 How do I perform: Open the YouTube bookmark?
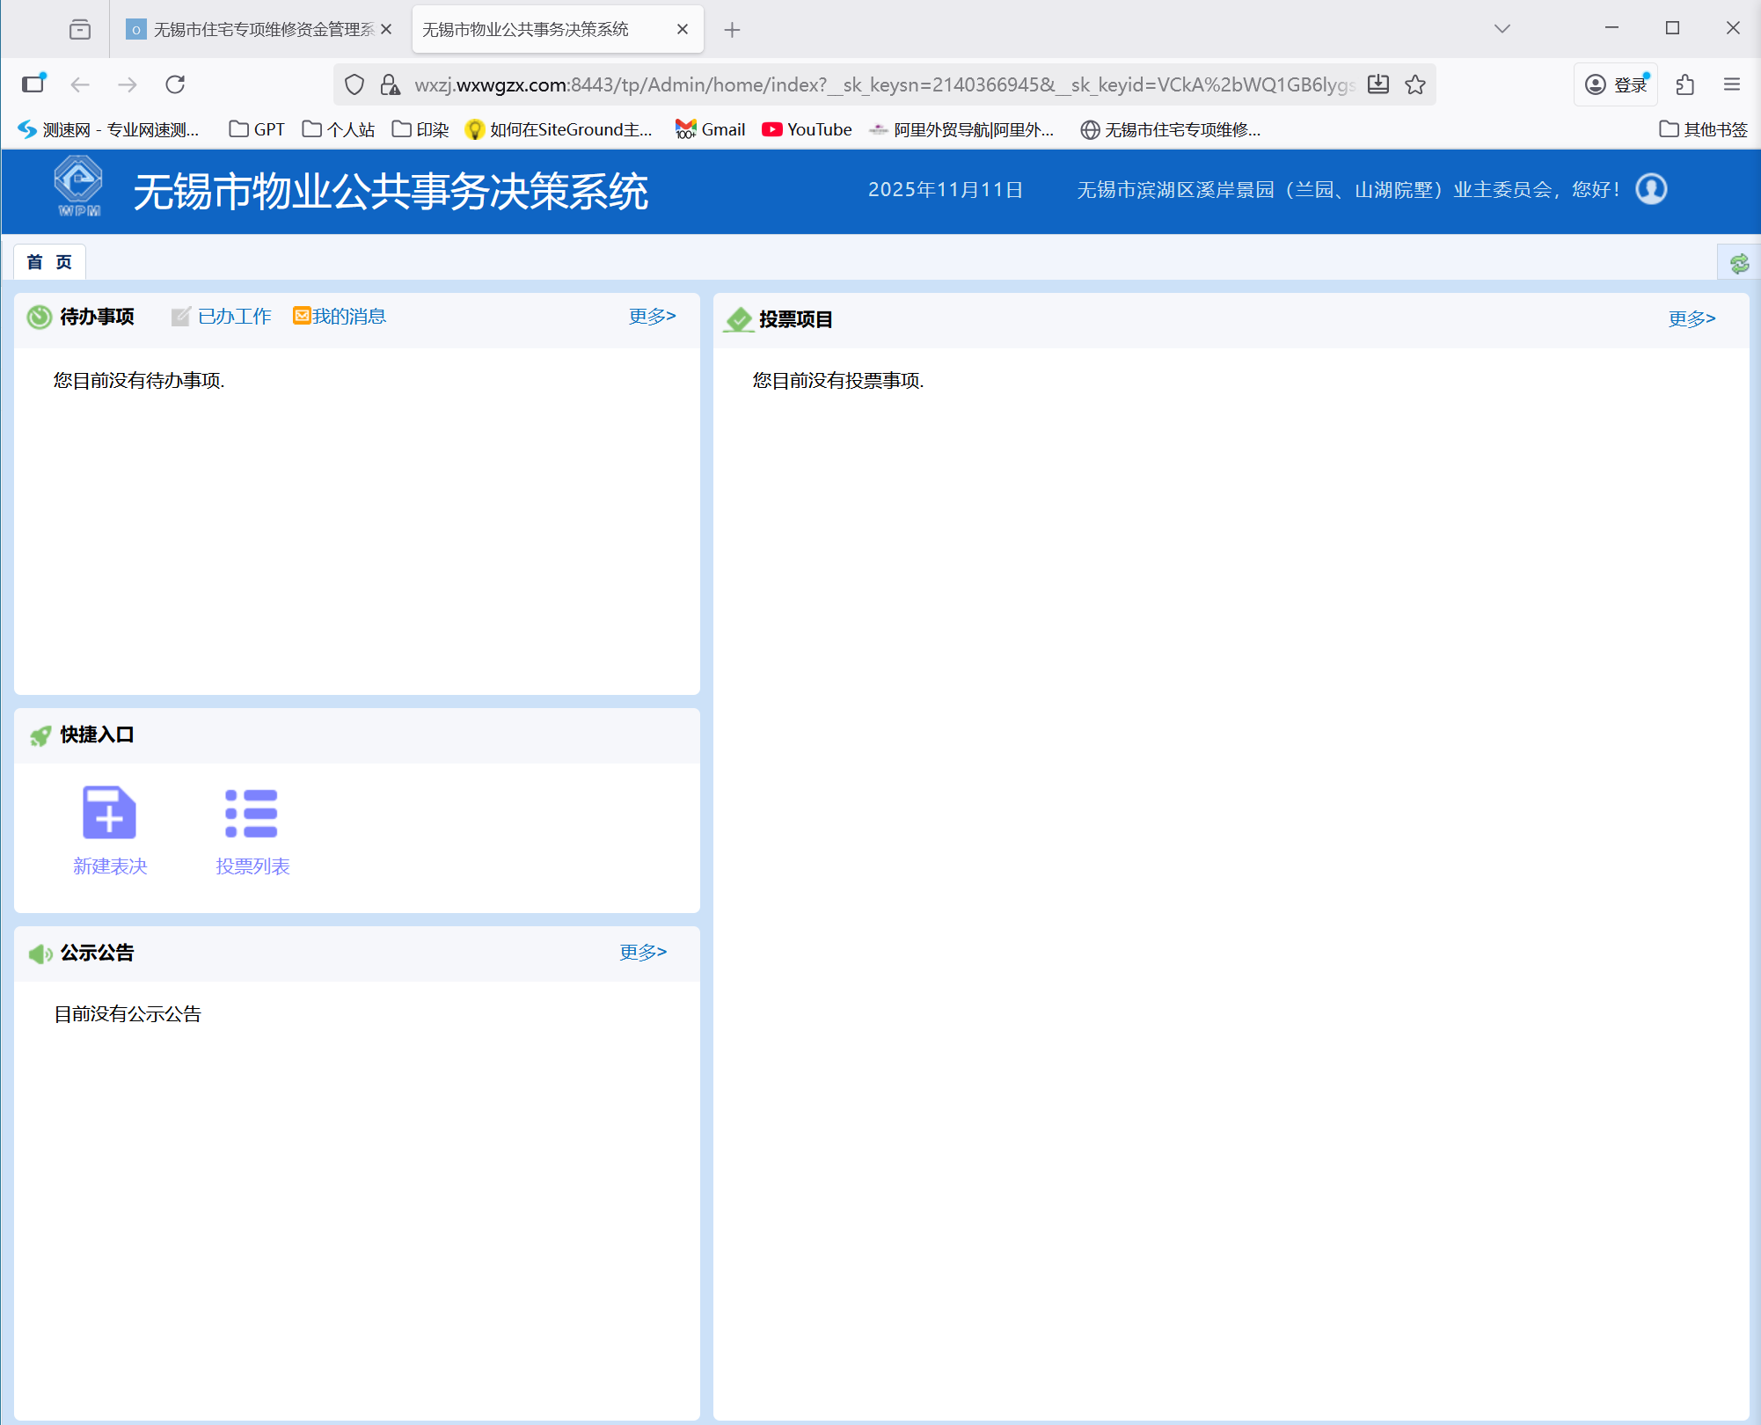click(807, 130)
